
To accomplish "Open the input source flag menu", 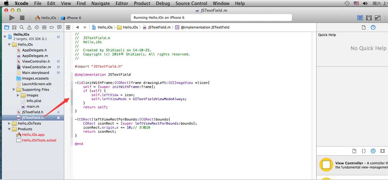I will [356, 3].
